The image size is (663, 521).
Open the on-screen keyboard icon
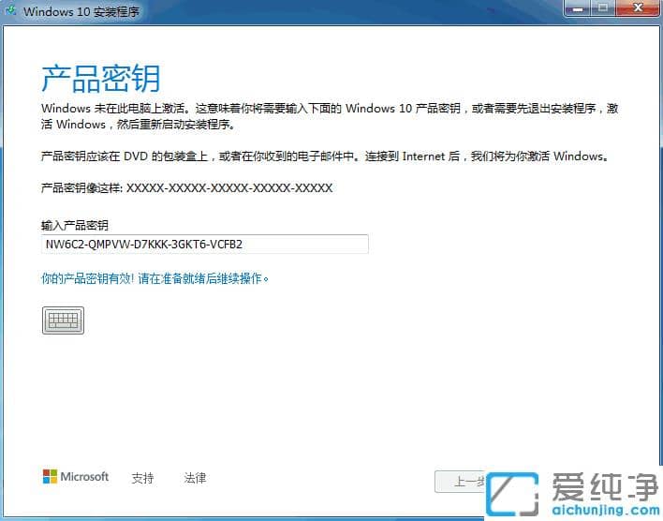(63, 320)
